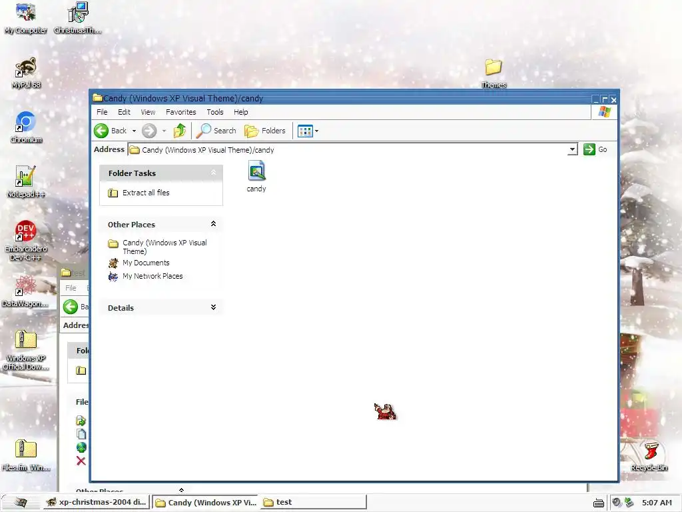Switch to the test taskbar window
This screenshot has height=512, width=682.
(313, 502)
